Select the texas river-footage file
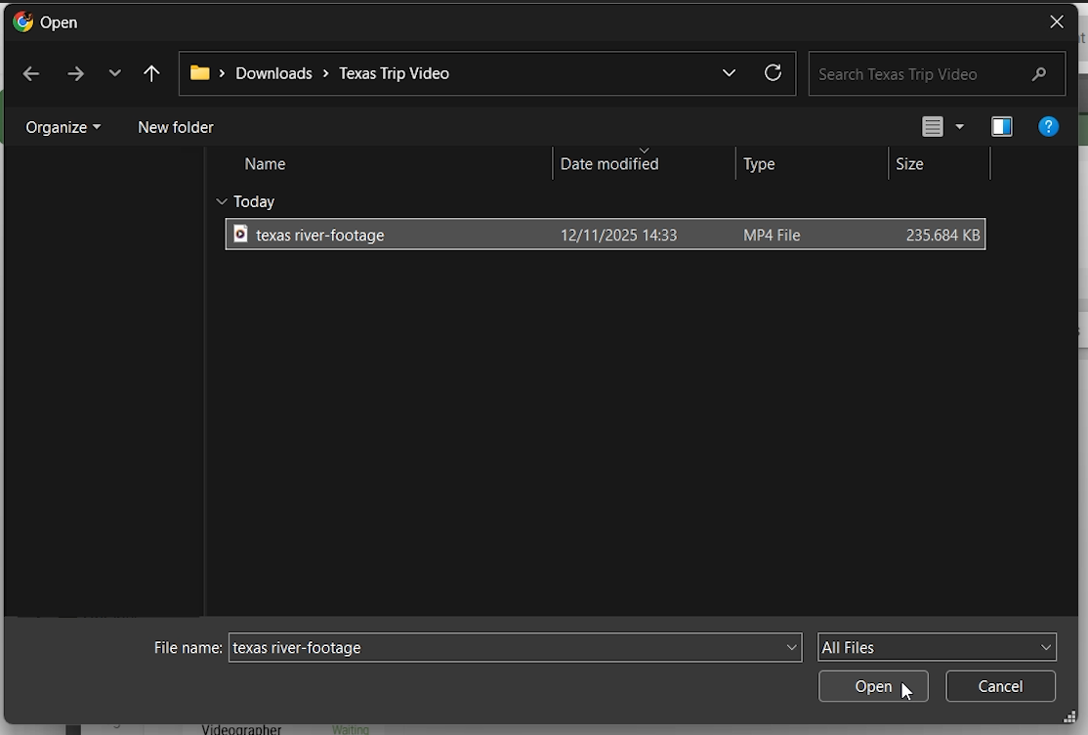 coord(320,235)
